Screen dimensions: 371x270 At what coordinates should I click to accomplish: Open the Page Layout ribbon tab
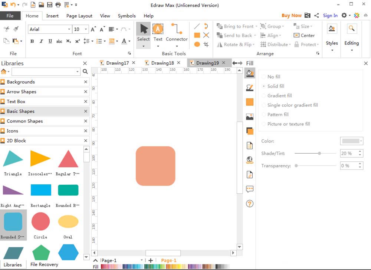click(x=79, y=16)
